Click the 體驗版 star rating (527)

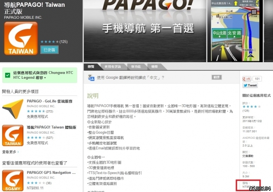40,138
